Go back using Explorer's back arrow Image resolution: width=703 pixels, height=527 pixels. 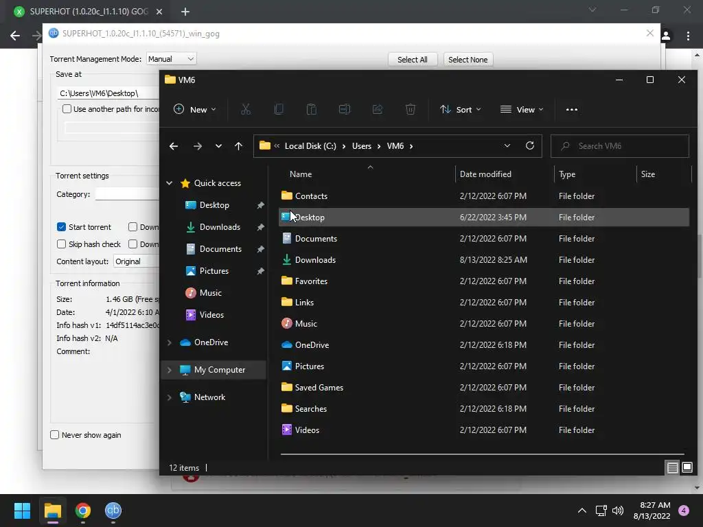tap(174, 146)
